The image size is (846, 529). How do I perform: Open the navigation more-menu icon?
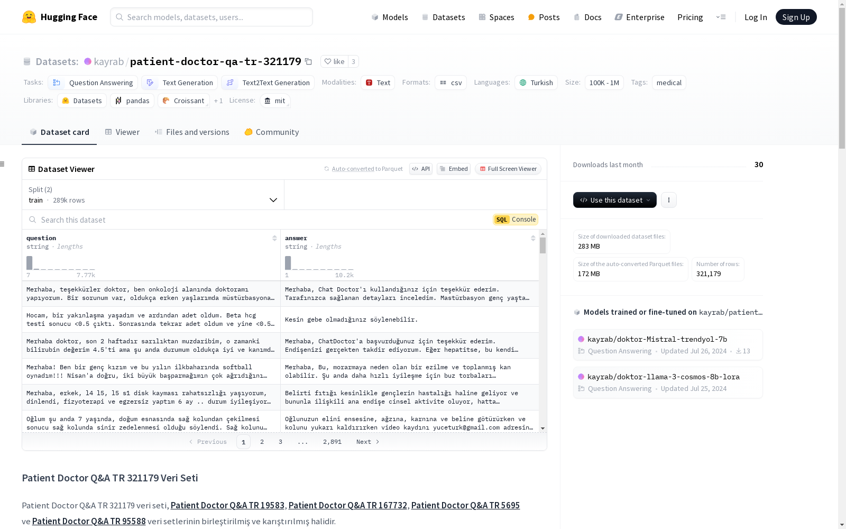coord(721,17)
